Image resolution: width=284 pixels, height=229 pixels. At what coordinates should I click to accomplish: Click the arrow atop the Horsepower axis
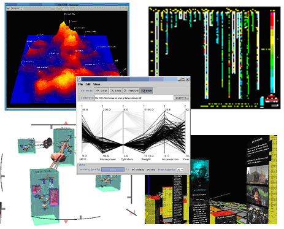click(102, 106)
